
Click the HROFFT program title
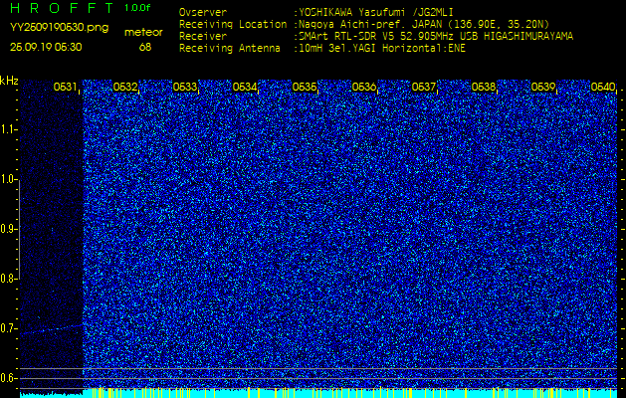coord(63,8)
